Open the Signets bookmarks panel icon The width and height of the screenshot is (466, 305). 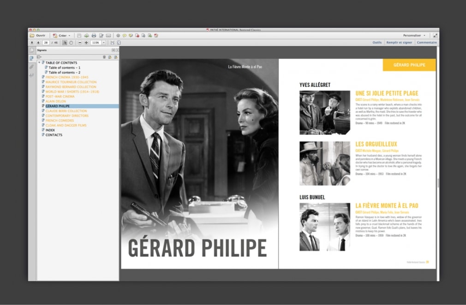31,57
